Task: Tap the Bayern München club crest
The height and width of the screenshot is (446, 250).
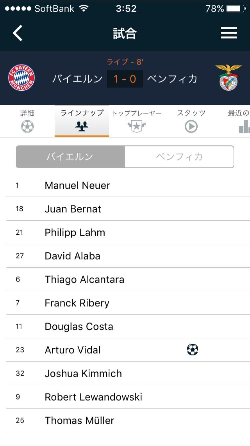Action: (21, 79)
